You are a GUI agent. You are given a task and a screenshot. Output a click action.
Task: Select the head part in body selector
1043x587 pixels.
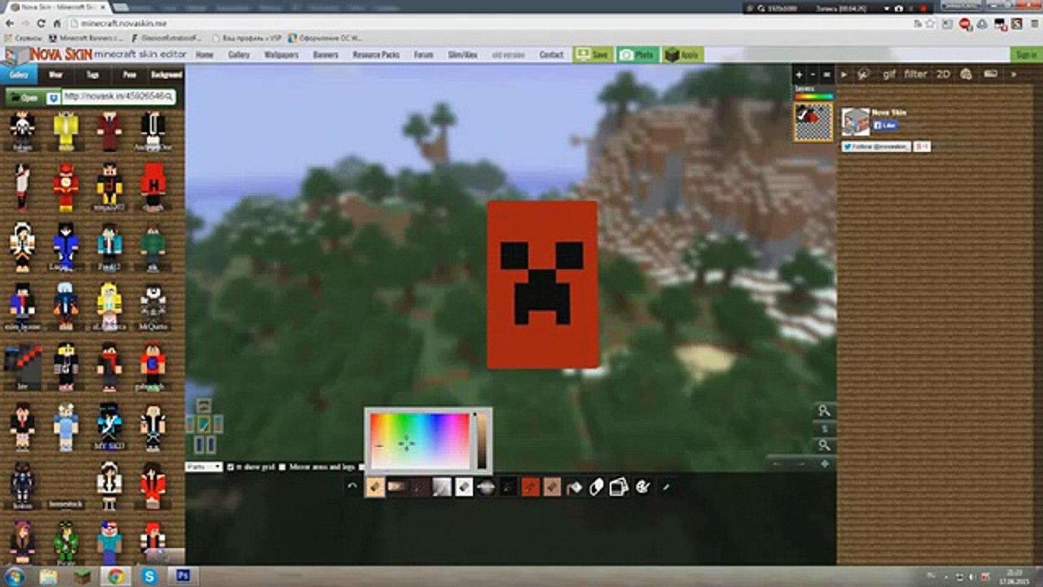(x=204, y=405)
